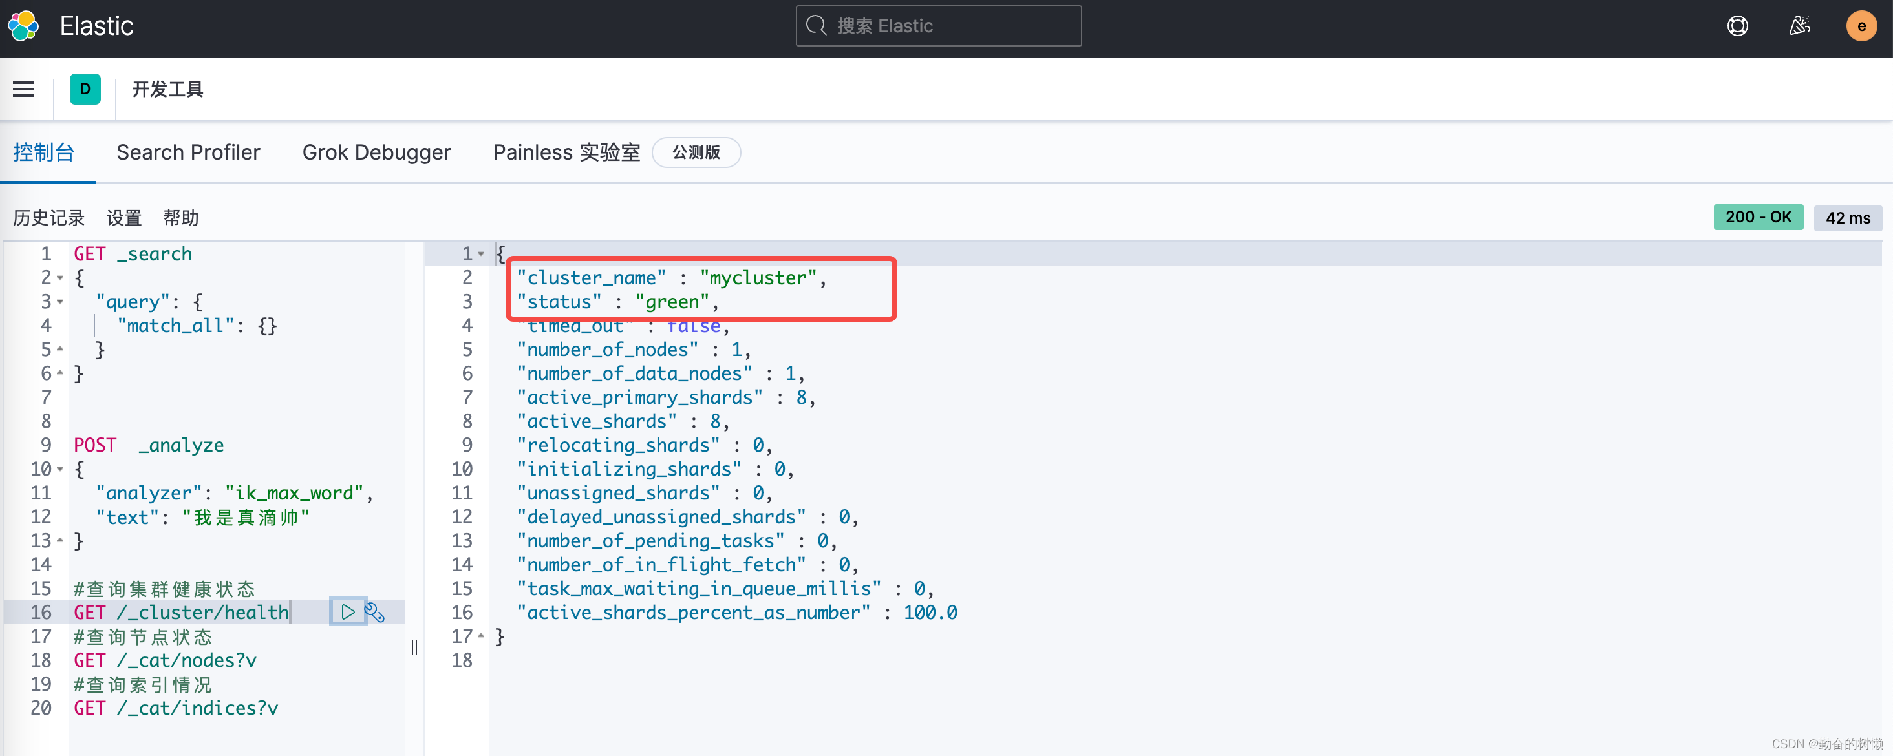Click the magnifier icon in the search box
The image size is (1893, 756).
pyautogui.click(x=817, y=26)
